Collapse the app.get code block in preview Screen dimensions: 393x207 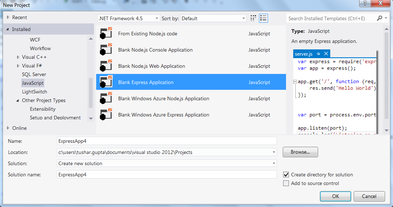coord(295,82)
